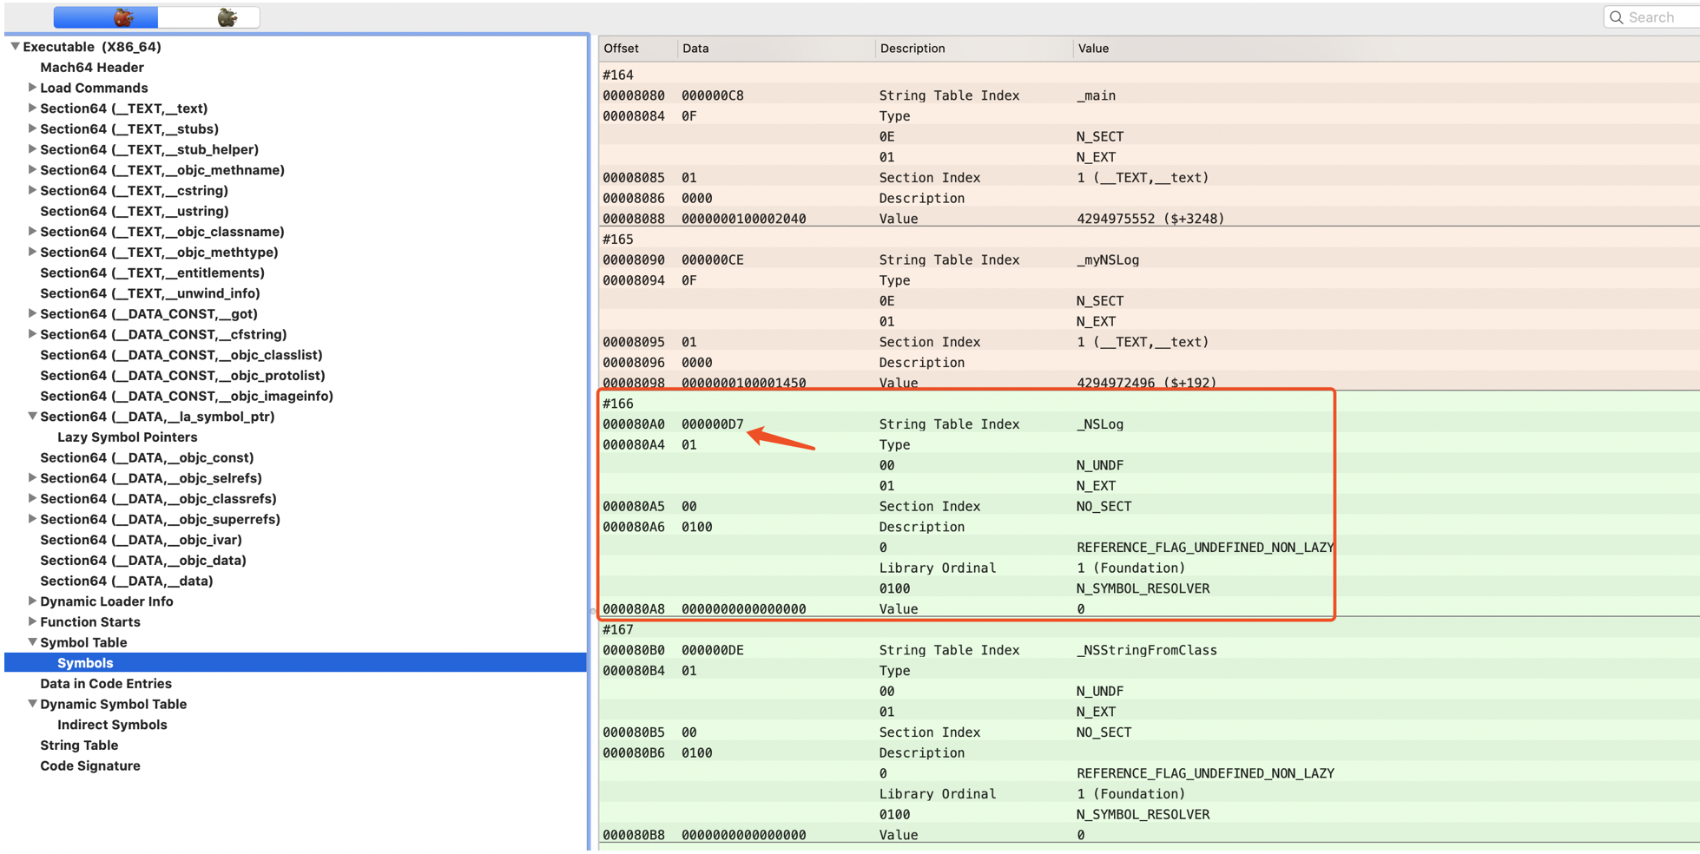Expand Dynamic Loader Info node
The width and height of the screenshot is (1700, 854).
pyautogui.click(x=32, y=601)
